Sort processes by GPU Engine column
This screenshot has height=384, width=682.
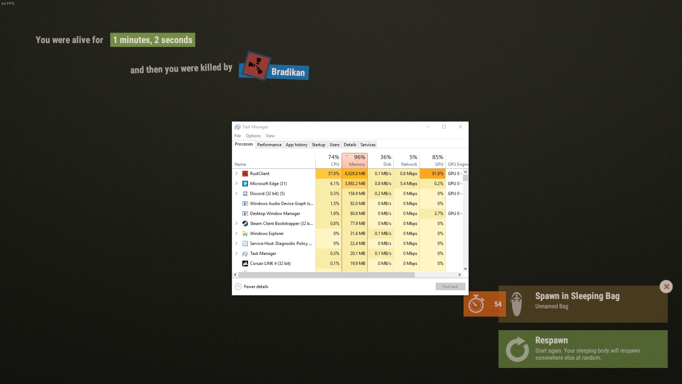458,160
